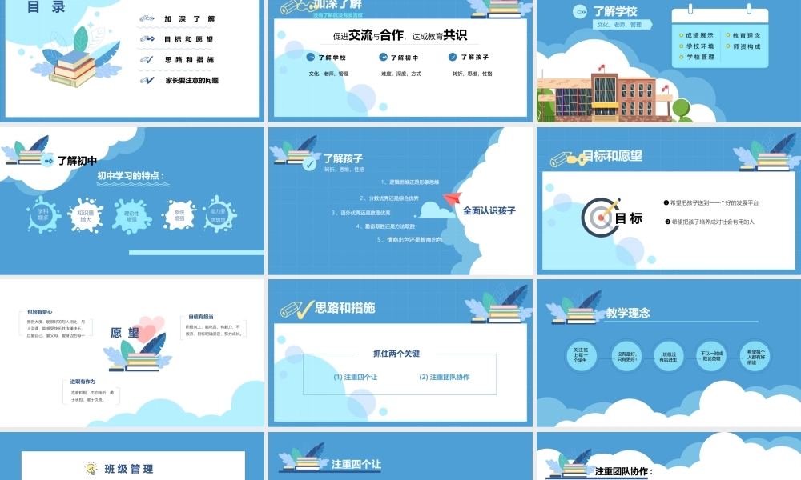801x480 pixels.
Task: Click the key icon beside 目标和愿望 in 目录
Action: click(x=147, y=38)
